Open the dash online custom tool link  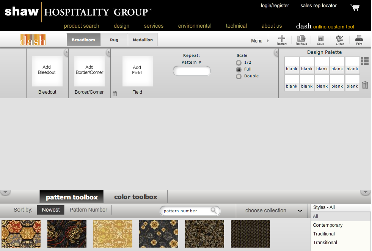[x=325, y=26]
